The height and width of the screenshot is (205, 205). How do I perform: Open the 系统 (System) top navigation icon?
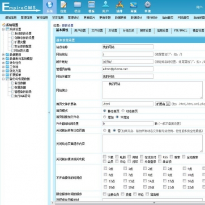pos(50,7)
